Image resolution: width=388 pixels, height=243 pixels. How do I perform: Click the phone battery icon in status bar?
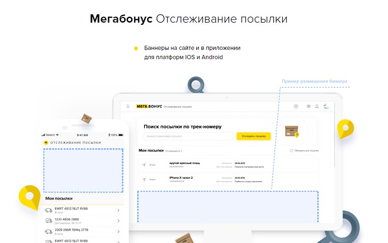121,135
